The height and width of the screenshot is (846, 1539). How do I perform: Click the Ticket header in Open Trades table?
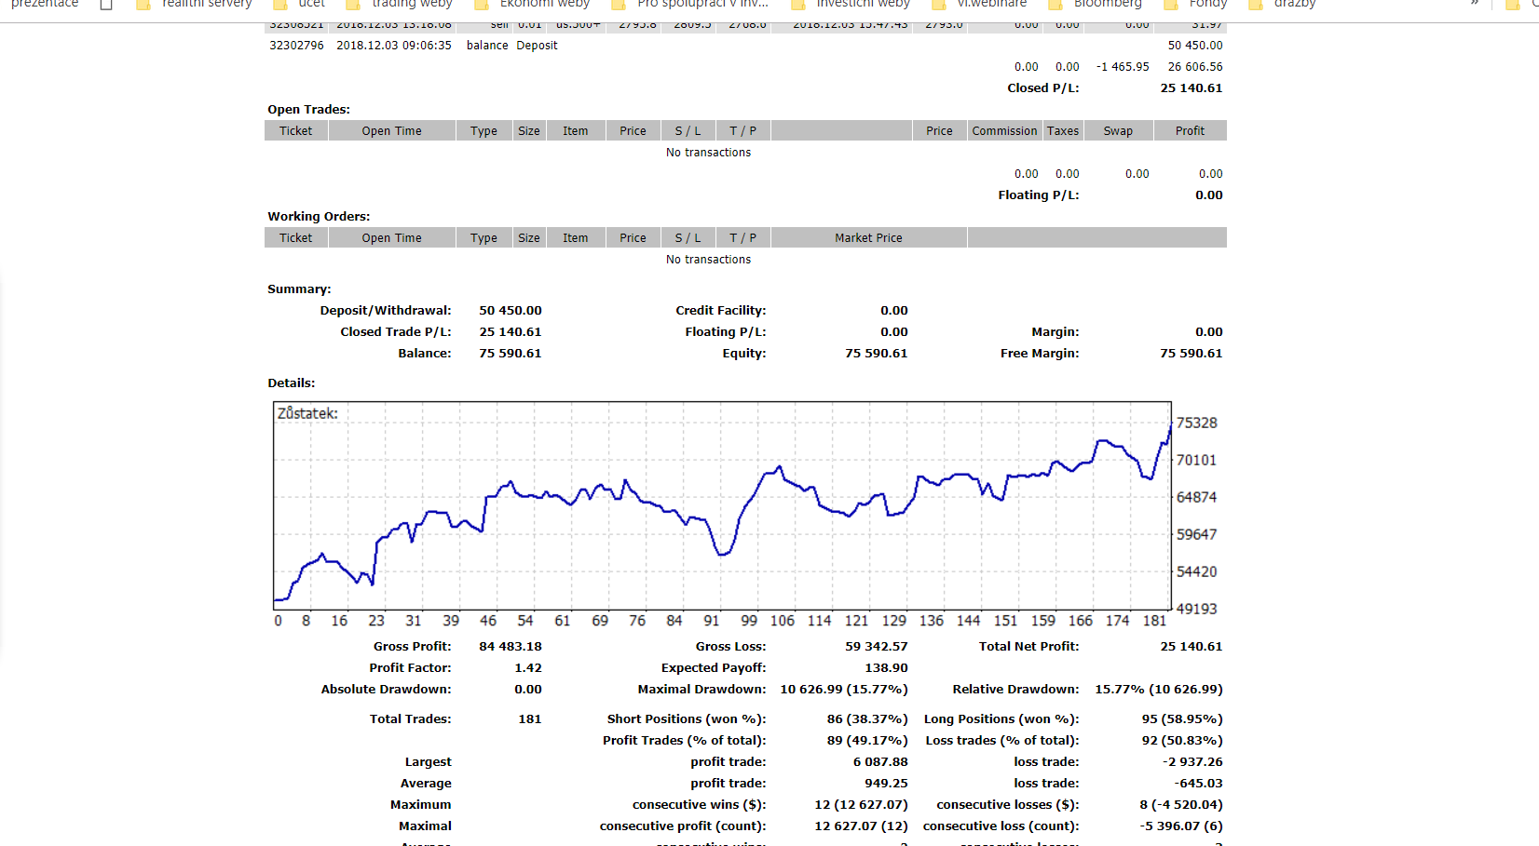(x=296, y=131)
